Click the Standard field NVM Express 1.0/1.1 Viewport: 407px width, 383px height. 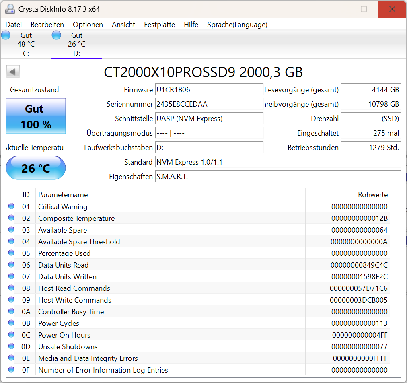click(x=278, y=162)
